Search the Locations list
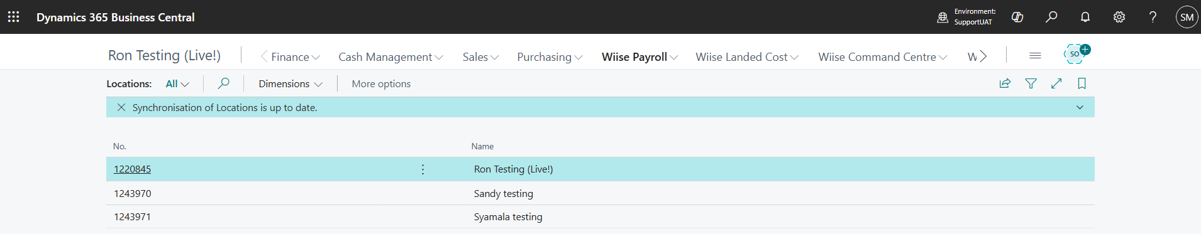 [223, 83]
